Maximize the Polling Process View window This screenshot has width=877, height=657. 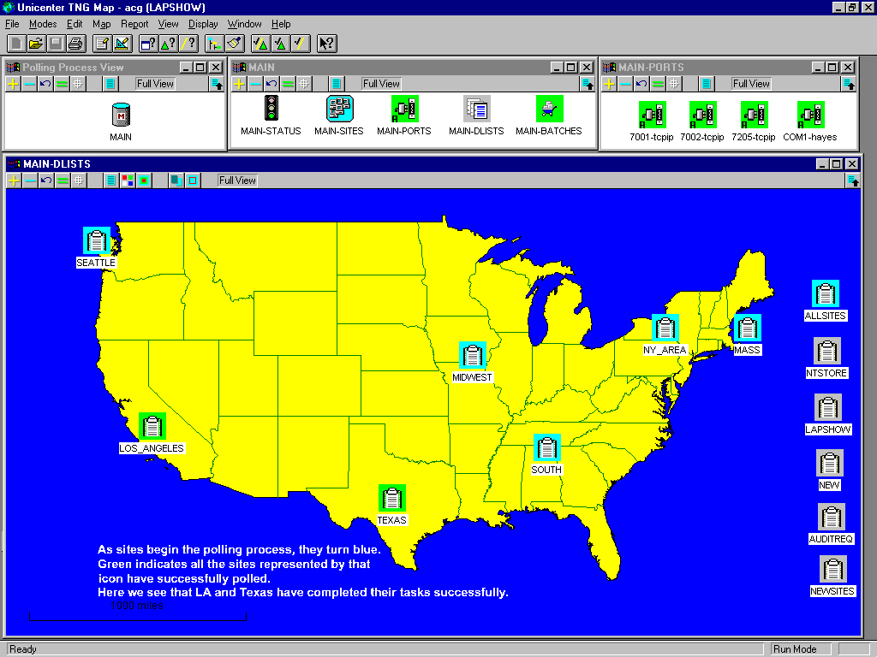click(x=200, y=67)
